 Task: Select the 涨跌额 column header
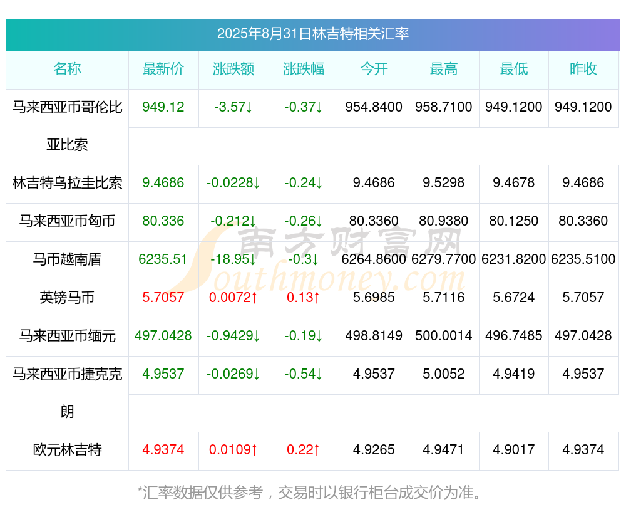pos(233,69)
